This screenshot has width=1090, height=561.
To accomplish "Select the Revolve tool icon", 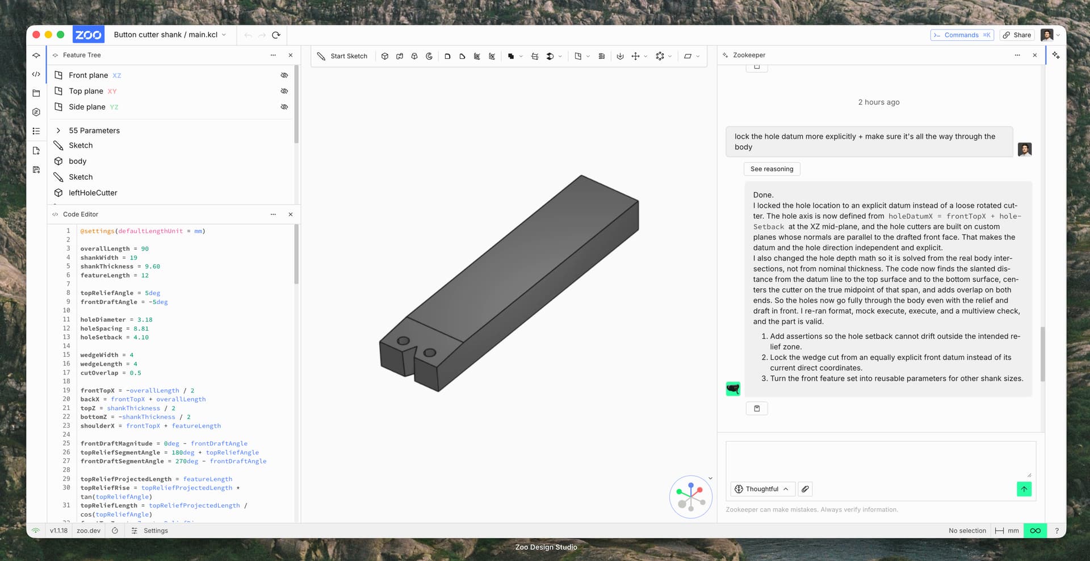I will click(429, 56).
